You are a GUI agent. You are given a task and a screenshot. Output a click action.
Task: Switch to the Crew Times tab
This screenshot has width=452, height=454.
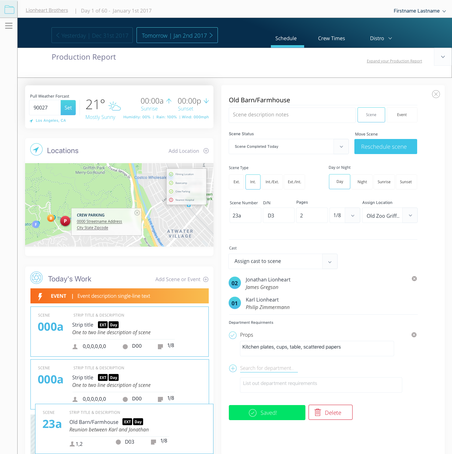point(331,38)
